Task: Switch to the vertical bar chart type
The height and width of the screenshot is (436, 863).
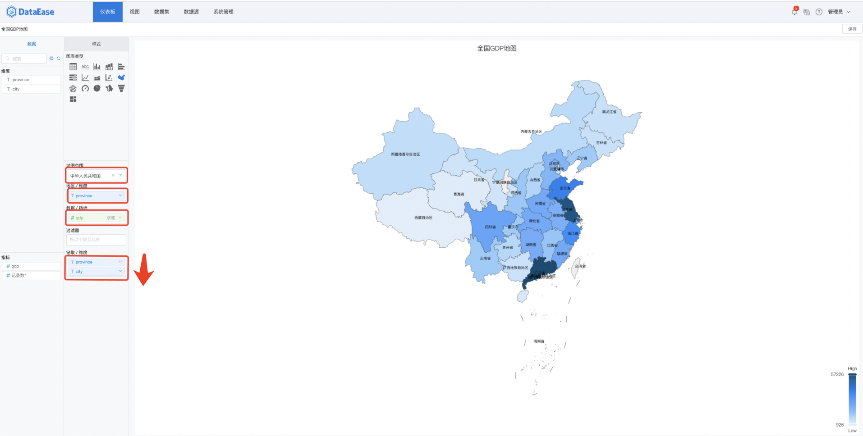Action: [96, 66]
